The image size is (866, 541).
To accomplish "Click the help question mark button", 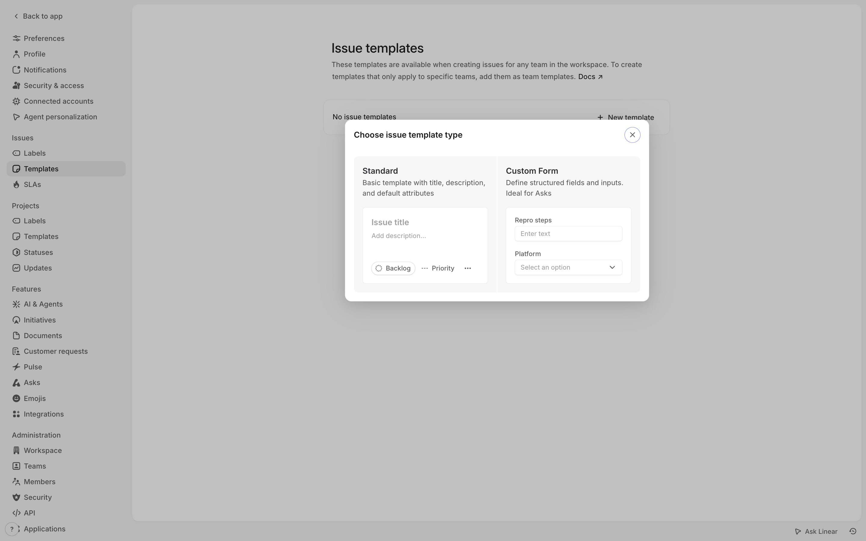I will [12, 529].
